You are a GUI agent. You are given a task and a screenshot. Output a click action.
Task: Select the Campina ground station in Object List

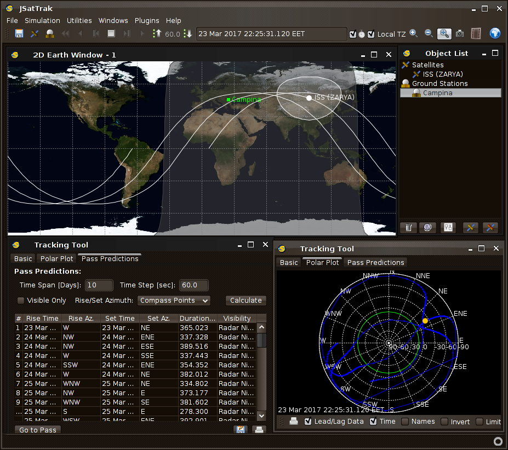[437, 93]
